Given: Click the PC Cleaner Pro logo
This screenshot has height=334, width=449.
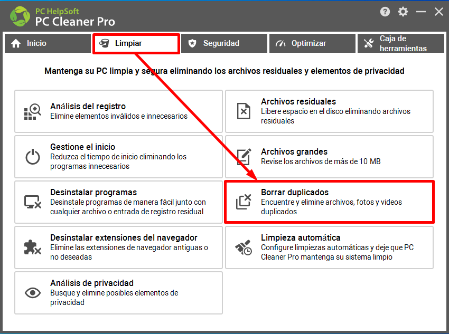Looking at the screenshot, I should [20, 16].
